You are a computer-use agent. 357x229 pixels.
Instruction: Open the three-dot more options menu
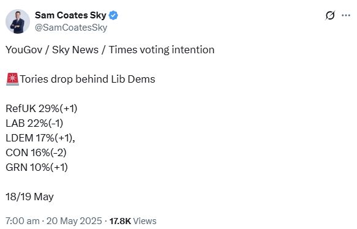346,15
